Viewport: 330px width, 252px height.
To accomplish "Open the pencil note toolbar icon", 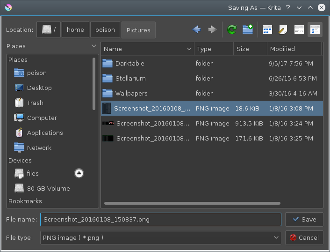I will point(283,30).
